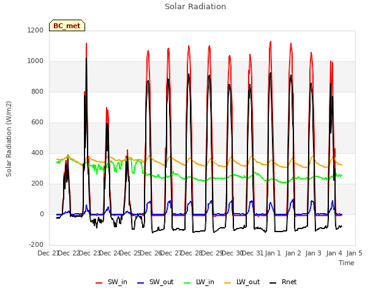Toggle the LW_in legend entry
The width and height of the screenshot is (392, 294).
click(199, 282)
